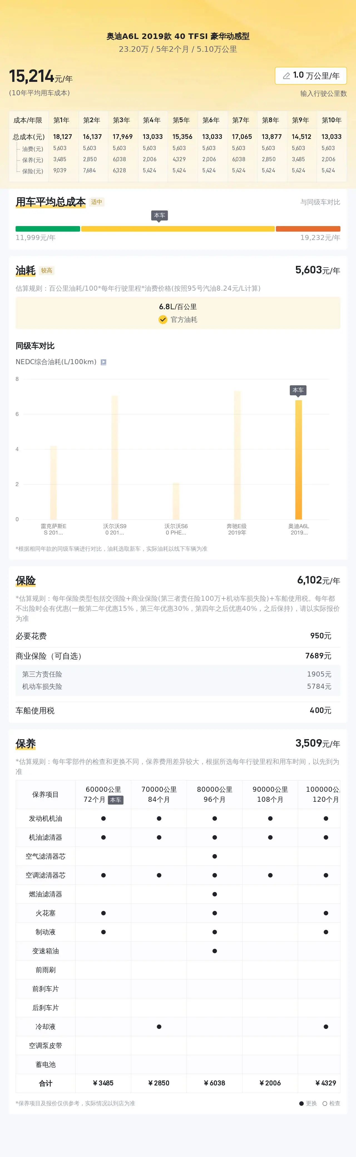This screenshot has height=1157, width=356.
Task: Click the 保险(元) row label
Action: 33,171
